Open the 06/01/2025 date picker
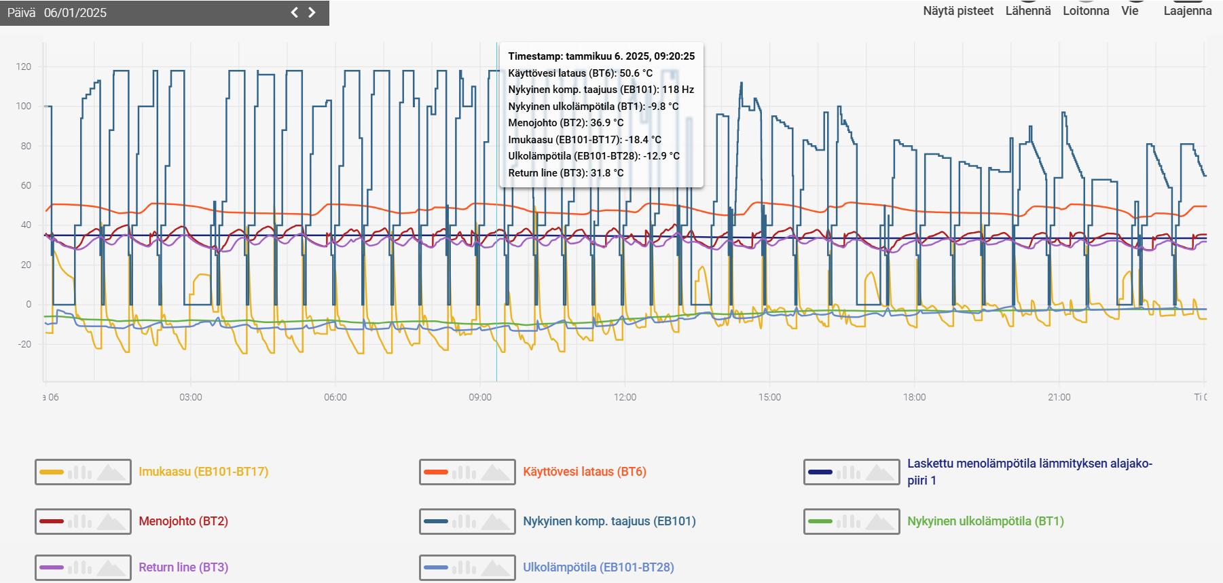The width and height of the screenshot is (1223, 583). click(75, 13)
